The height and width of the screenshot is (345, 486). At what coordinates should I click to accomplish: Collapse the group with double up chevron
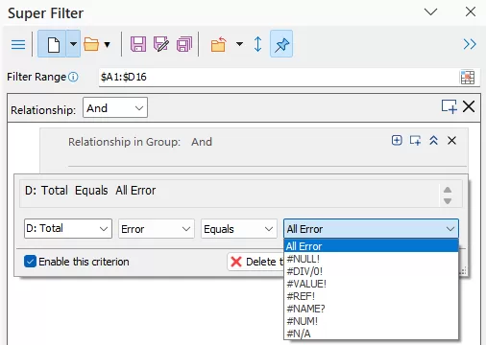(433, 140)
